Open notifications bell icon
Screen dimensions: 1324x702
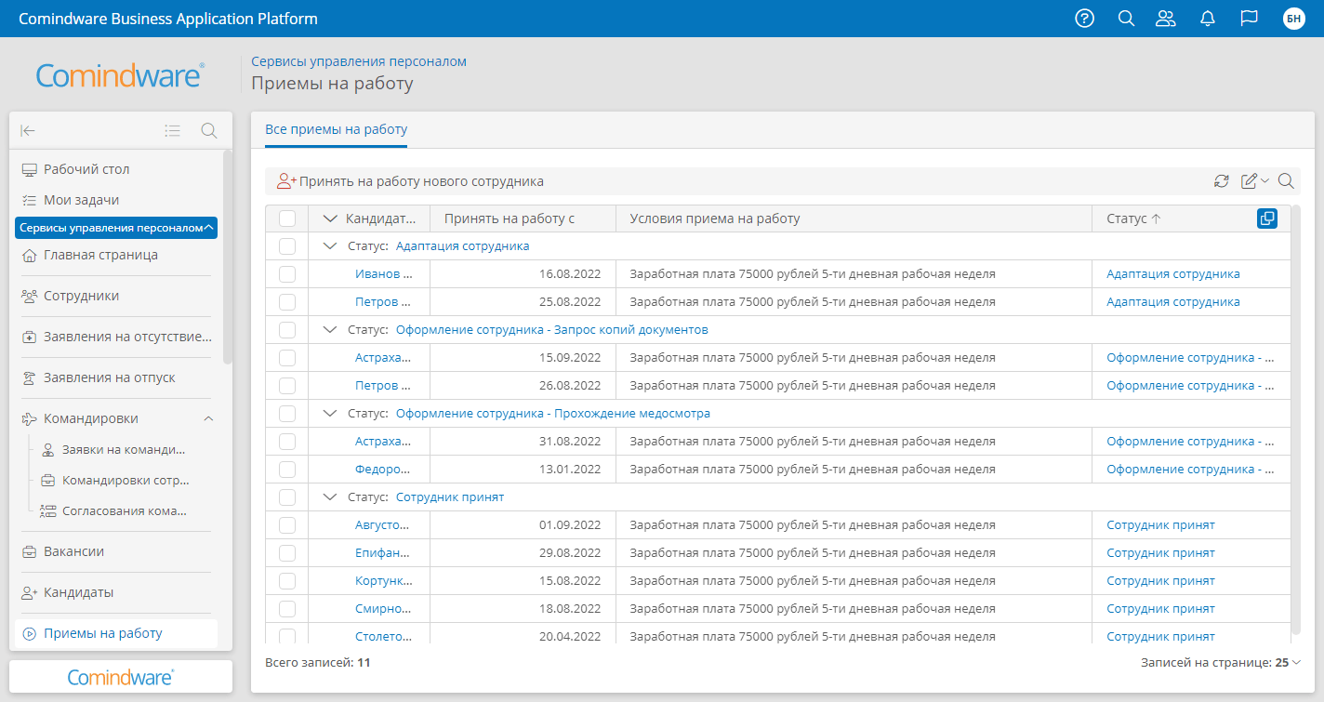point(1208,19)
